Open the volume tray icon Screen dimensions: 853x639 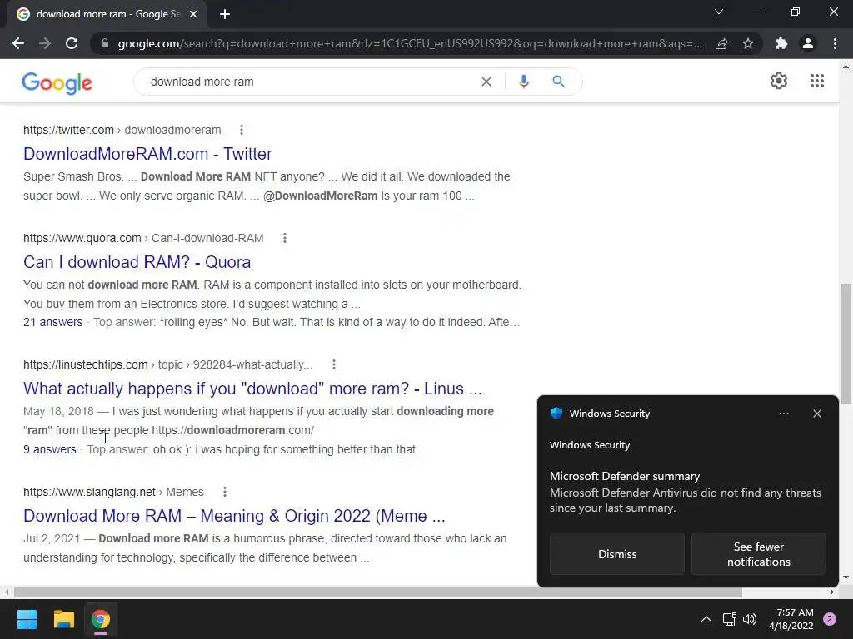pyautogui.click(x=750, y=619)
